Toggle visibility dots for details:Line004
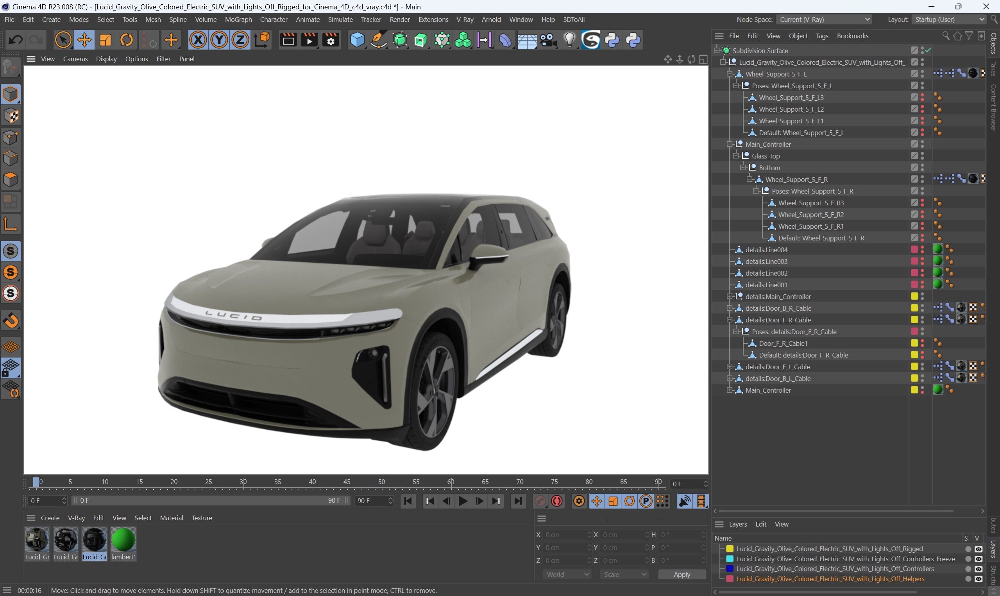The width and height of the screenshot is (1000, 596). pyautogui.click(x=923, y=250)
